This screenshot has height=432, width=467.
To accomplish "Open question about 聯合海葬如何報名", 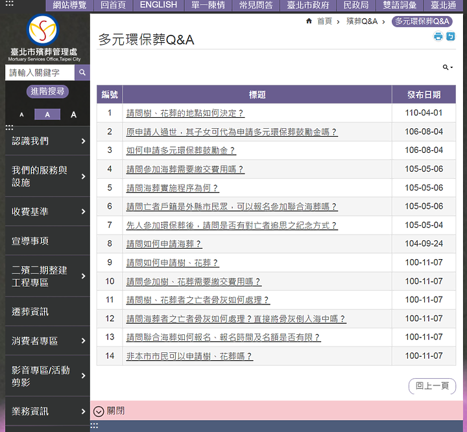I will 223,337.
